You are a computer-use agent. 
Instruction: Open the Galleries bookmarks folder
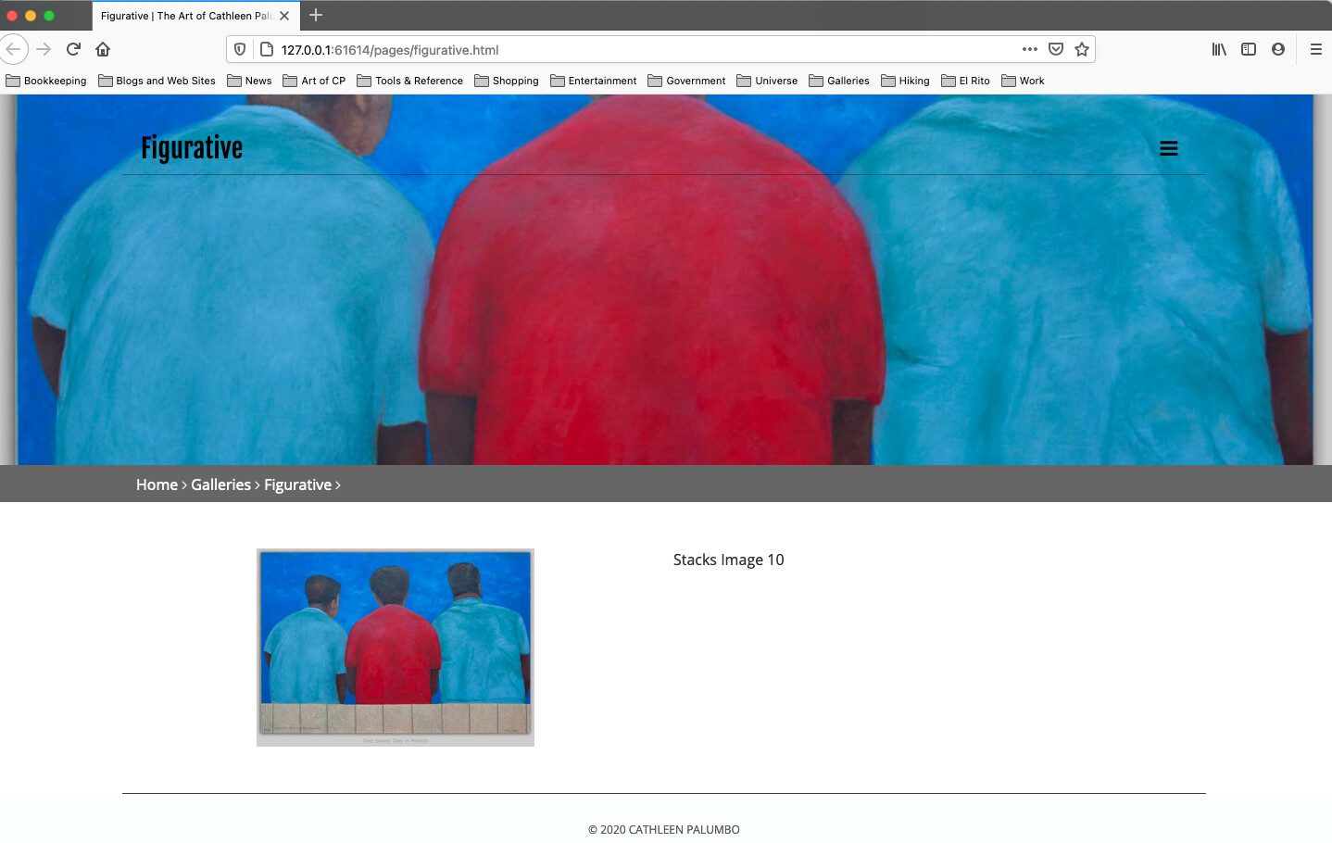tap(839, 81)
